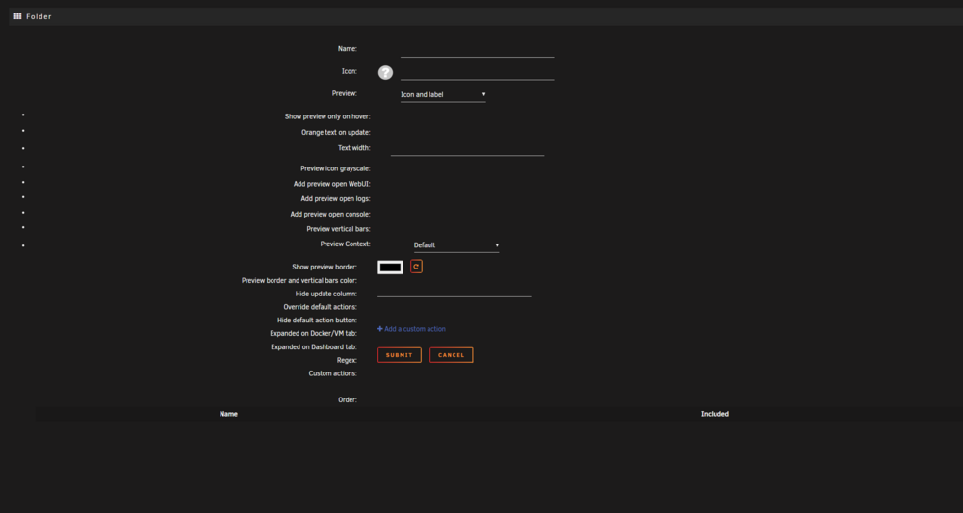Pick the white preview border color swatch
Viewport: 963px width, 513px height.
pos(390,267)
